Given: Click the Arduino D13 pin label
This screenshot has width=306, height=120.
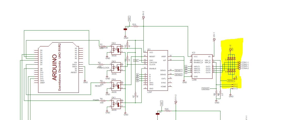Looking at the screenshot, I should click(x=41, y=79).
